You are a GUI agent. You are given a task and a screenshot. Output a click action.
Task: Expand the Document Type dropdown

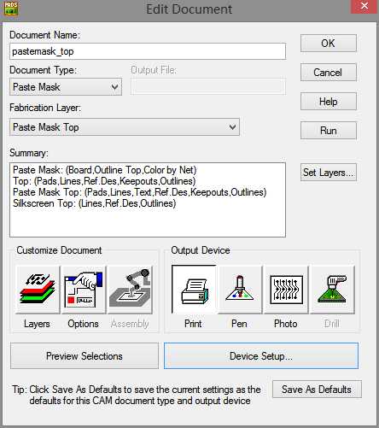(66, 87)
